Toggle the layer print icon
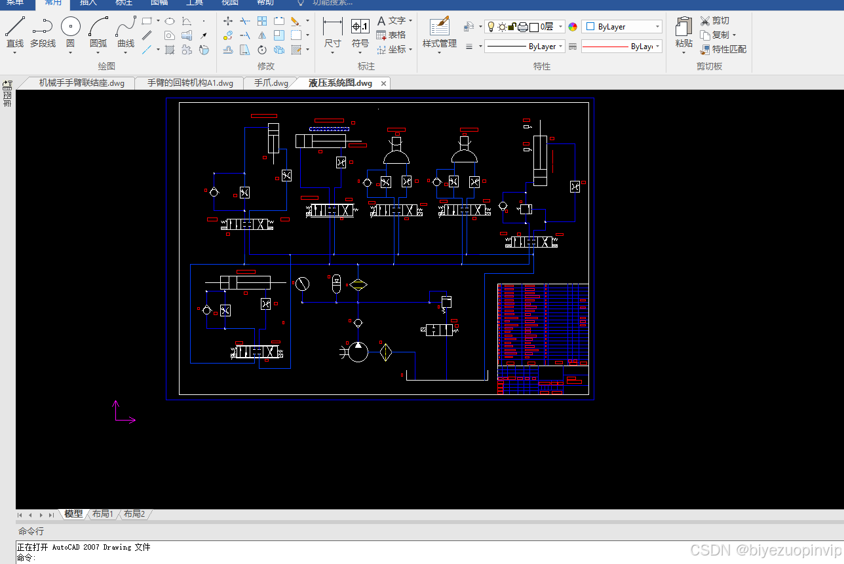The image size is (844, 564). [523, 27]
